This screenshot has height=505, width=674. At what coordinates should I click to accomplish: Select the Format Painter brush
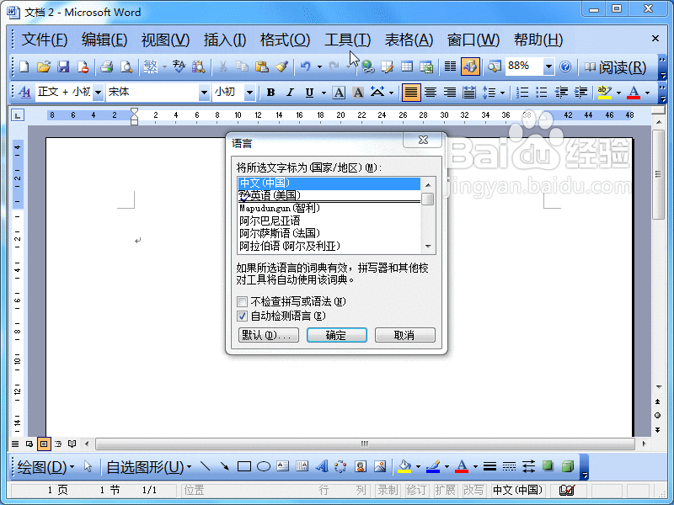(281, 66)
